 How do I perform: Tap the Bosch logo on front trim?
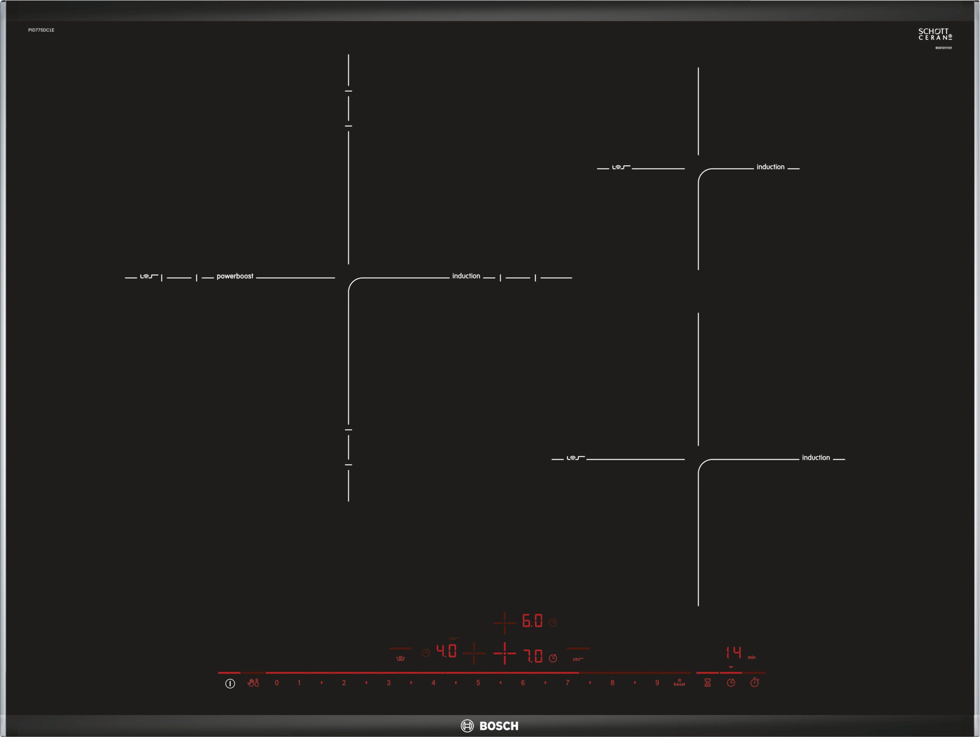[490, 726]
